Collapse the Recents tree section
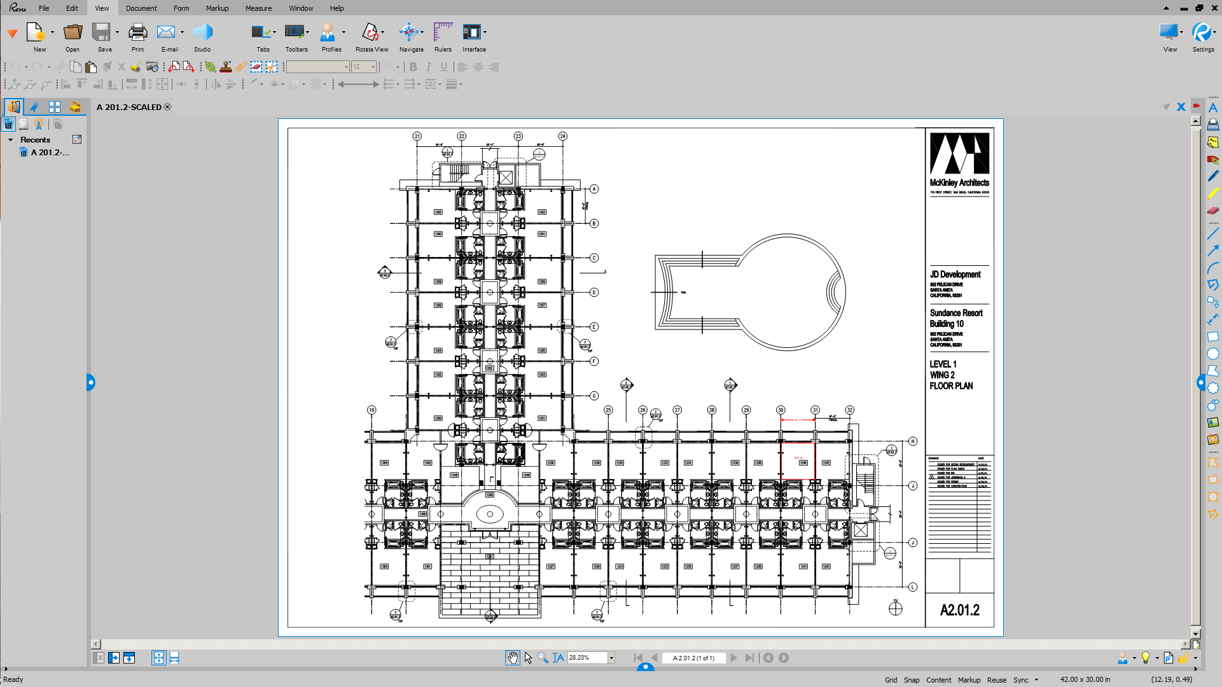This screenshot has height=687, width=1222. (x=11, y=140)
